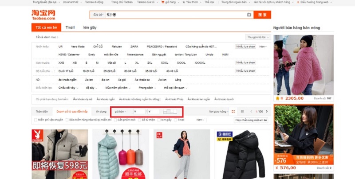Switch to the 'Tmall' tab
This screenshot has height=179, width=355.
[x=70, y=27]
